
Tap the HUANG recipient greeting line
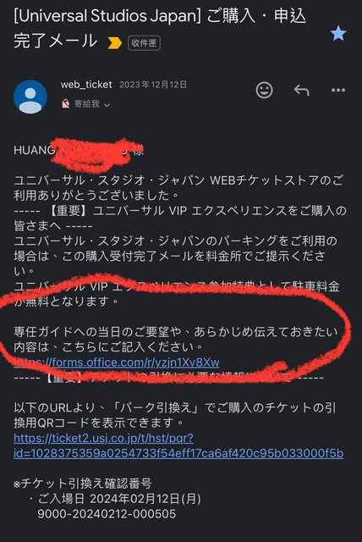(79, 150)
